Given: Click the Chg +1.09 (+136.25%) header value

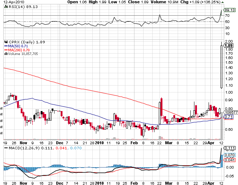Looking at the screenshot, I should (200, 2).
